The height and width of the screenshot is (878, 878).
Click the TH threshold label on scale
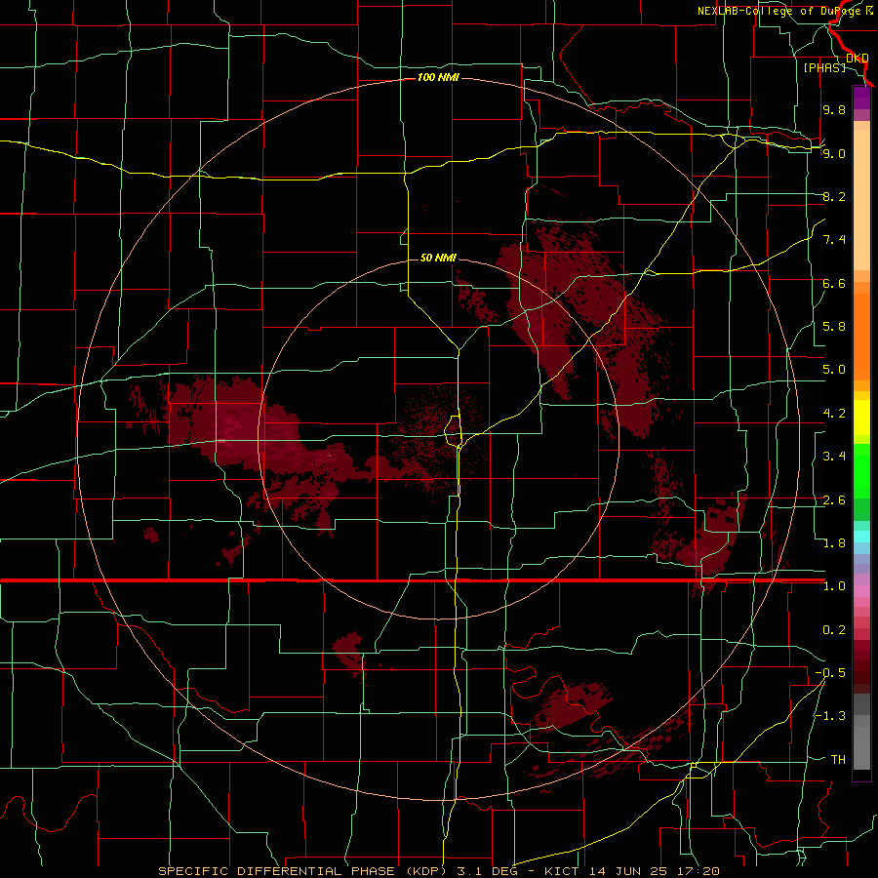point(838,759)
